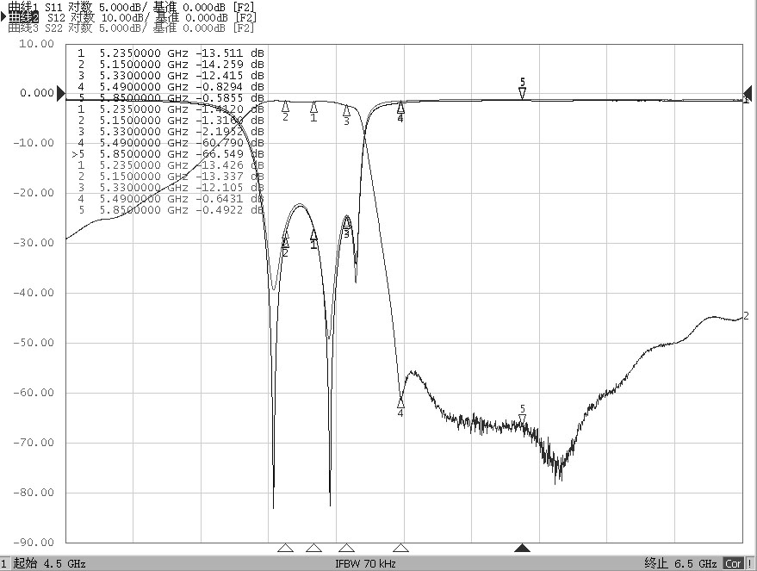Click the Cor correction status indicator
This screenshot has height=571, width=757.
click(x=733, y=563)
